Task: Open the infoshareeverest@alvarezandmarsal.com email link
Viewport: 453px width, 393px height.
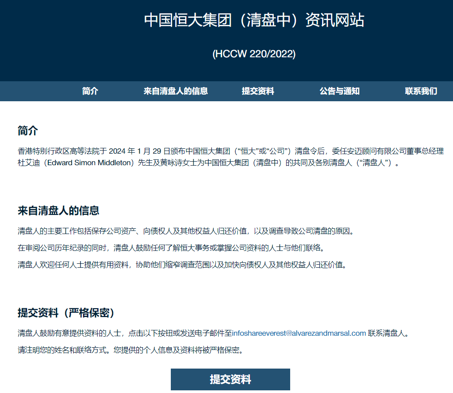Action: (299, 333)
